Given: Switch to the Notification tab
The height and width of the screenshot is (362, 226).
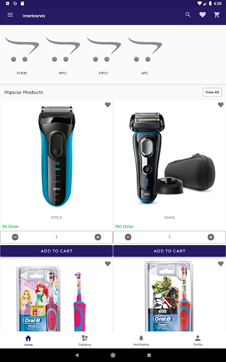Looking at the screenshot, I should tap(141, 341).
